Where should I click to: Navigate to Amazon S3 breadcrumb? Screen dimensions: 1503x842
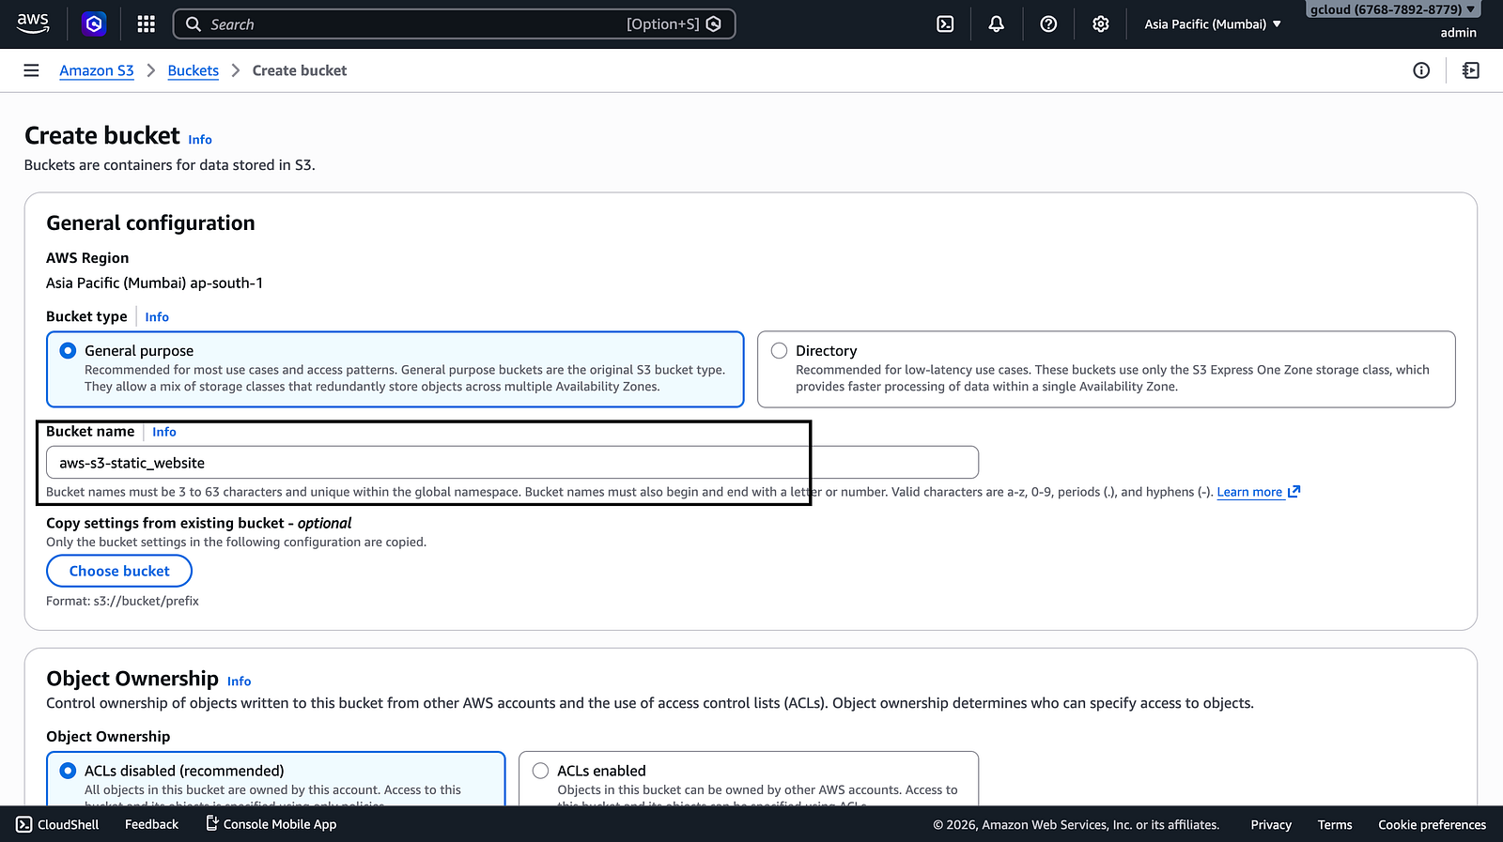click(x=97, y=70)
